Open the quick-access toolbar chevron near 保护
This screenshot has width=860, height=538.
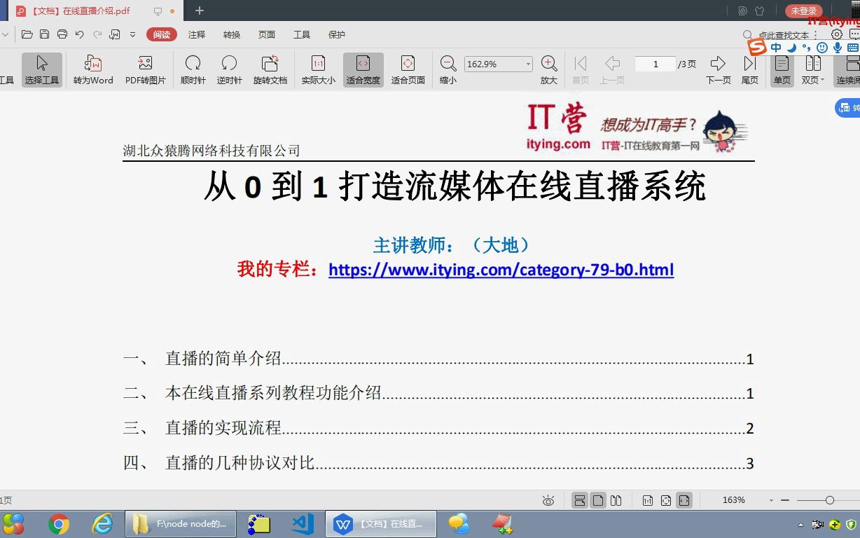(x=133, y=34)
